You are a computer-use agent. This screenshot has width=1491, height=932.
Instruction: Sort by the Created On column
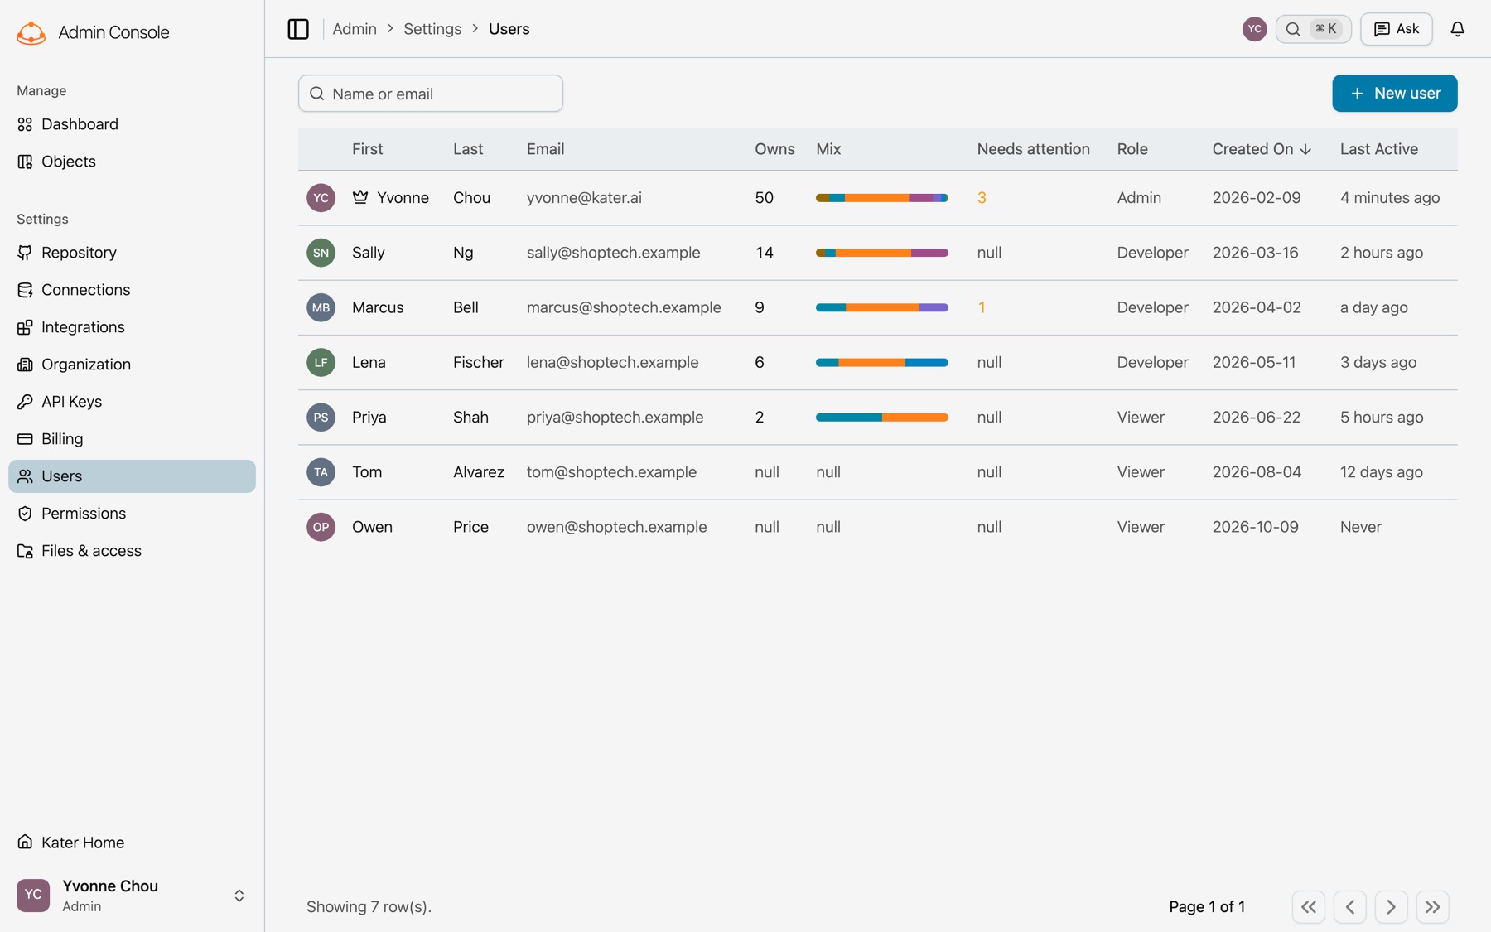click(x=1261, y=149)
